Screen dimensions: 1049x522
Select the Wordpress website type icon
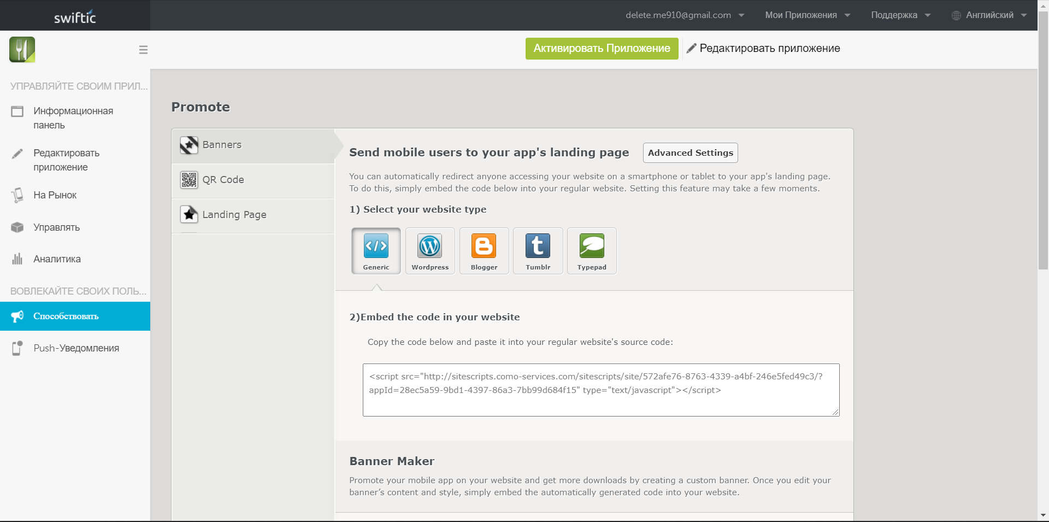click(x=430, y=251)
